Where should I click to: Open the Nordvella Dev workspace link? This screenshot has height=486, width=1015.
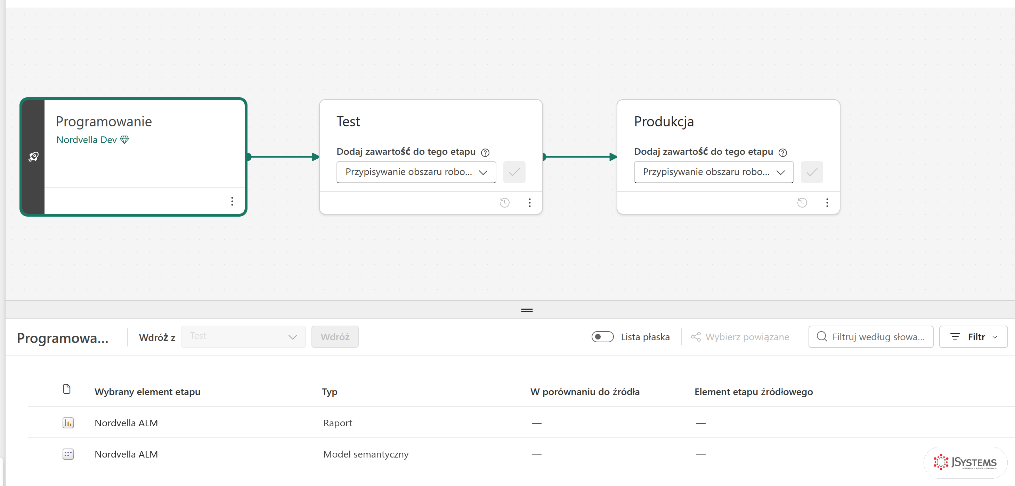[86, 140]
